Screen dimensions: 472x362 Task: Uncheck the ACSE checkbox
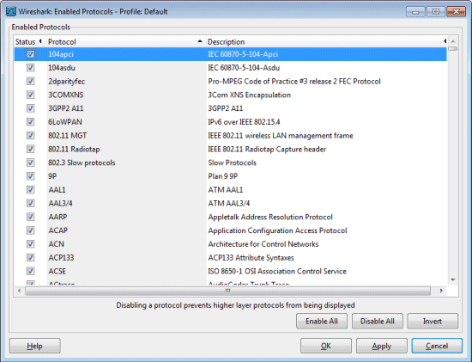[30, 271]
